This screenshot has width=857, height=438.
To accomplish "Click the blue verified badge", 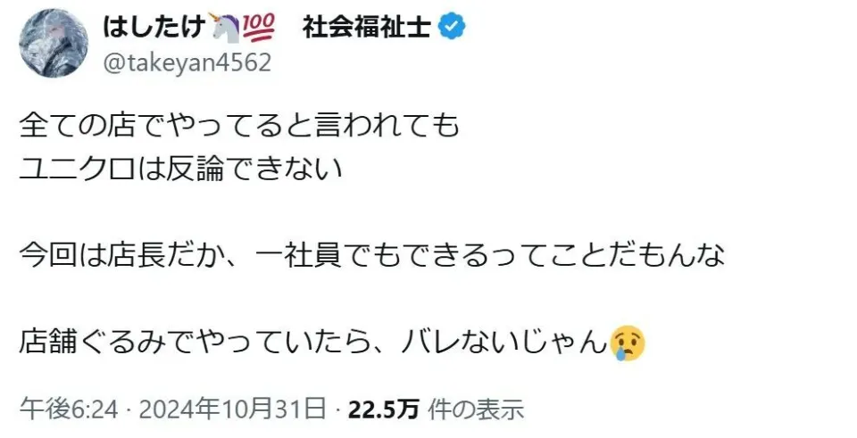I will tap(452, 28).
